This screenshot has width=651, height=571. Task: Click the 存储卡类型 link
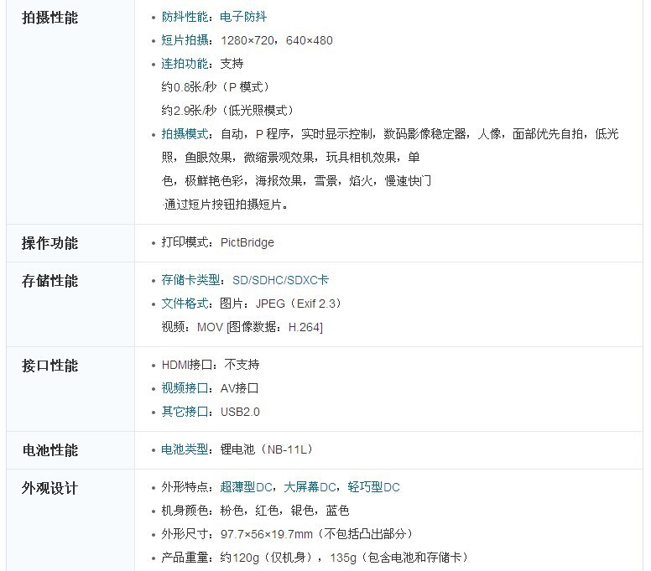point(190,280)
